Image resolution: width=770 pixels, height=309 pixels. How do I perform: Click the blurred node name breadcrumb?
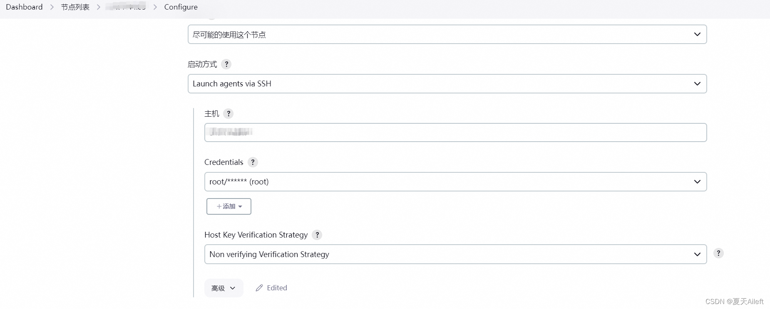126,7
